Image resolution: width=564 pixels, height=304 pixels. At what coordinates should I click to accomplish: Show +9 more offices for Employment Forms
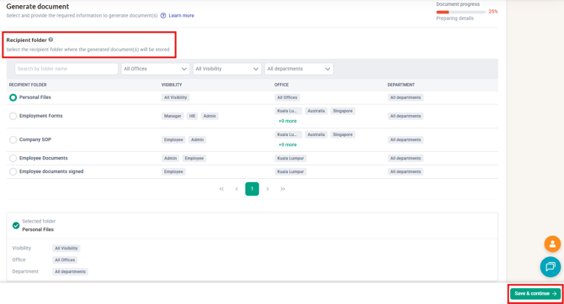[287, 121]
